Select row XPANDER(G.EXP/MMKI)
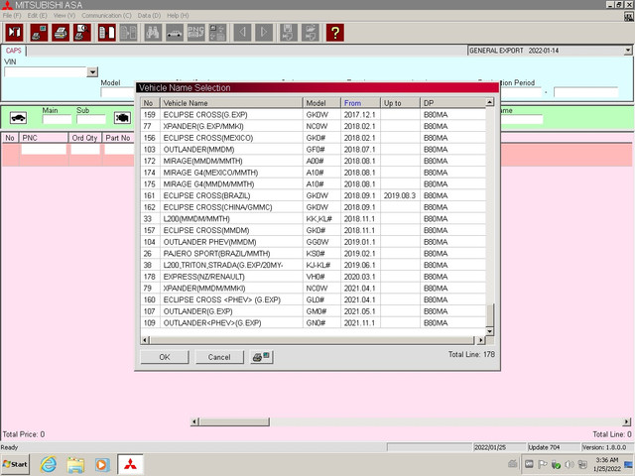The height and width of the screenshot is (476, 635). pyautogui.click(x=314, y=126)
